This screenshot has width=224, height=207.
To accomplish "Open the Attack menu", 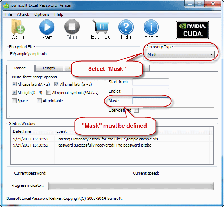I will (x=23, y=14).
